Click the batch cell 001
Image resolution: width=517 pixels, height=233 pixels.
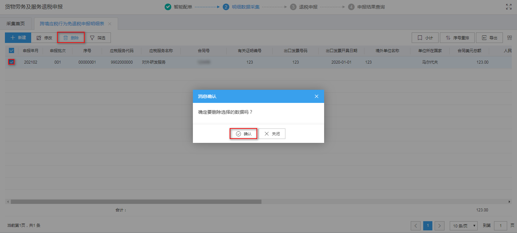pos(58,62)
